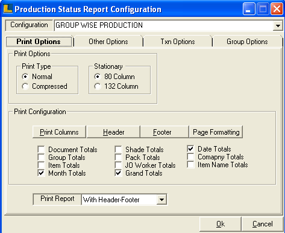This screenshot has width=285, height=233.
Task: Click the GROUP WISE PRODUCTION combo box
Action: [x=169, y=25]
